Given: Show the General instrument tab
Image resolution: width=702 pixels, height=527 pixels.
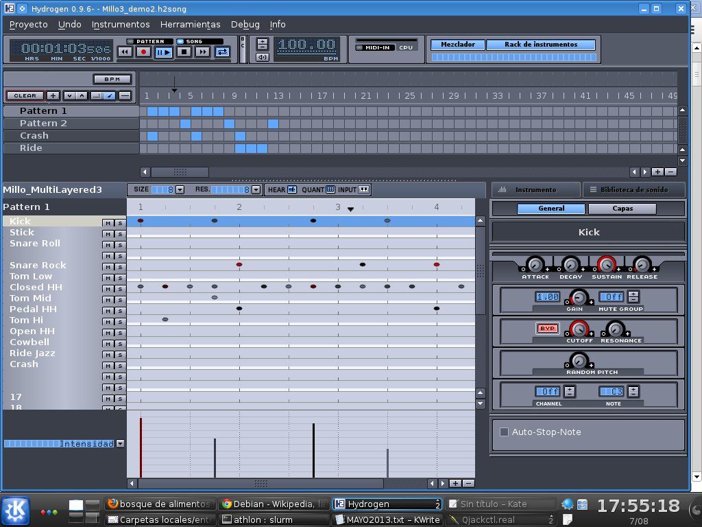Looking at the screenshot, I should pos(551,209).
